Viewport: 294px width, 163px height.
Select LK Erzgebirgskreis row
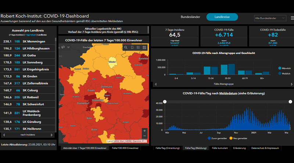(28, 69)
